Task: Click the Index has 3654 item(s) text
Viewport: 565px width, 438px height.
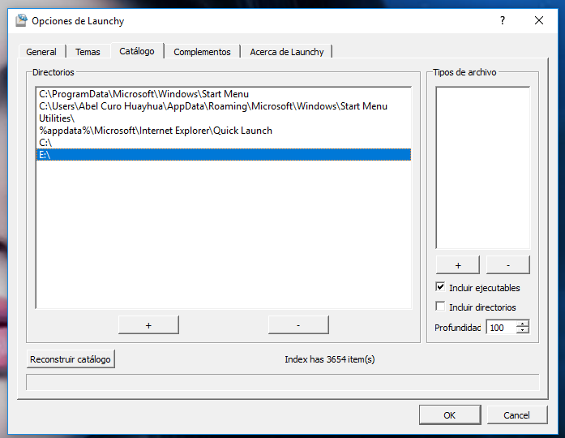Action: pos(329,359)
